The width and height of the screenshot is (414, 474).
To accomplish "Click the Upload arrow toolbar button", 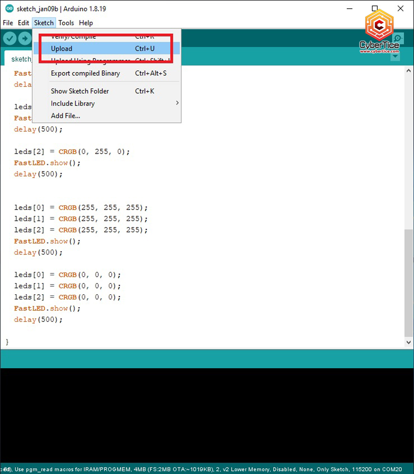I will tap(25, 38).
